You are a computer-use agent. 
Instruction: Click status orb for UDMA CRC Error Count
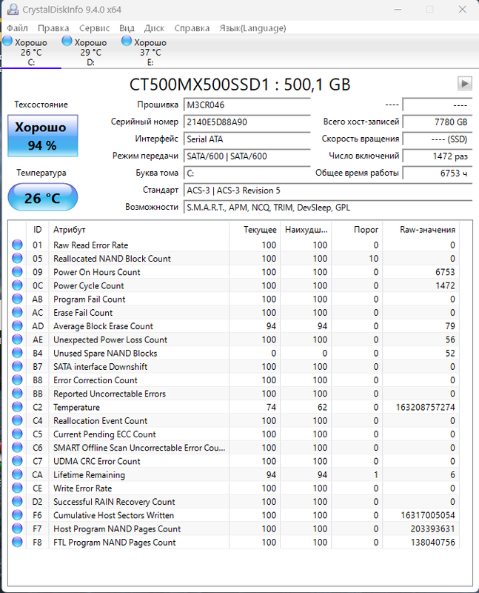(x=17, y=461)
